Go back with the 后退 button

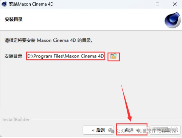point(98,130)
